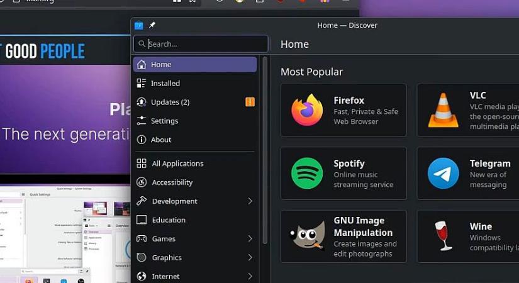Click the Most Popular heading
This screenshot has width=519, height=283.
coord(311,72)
